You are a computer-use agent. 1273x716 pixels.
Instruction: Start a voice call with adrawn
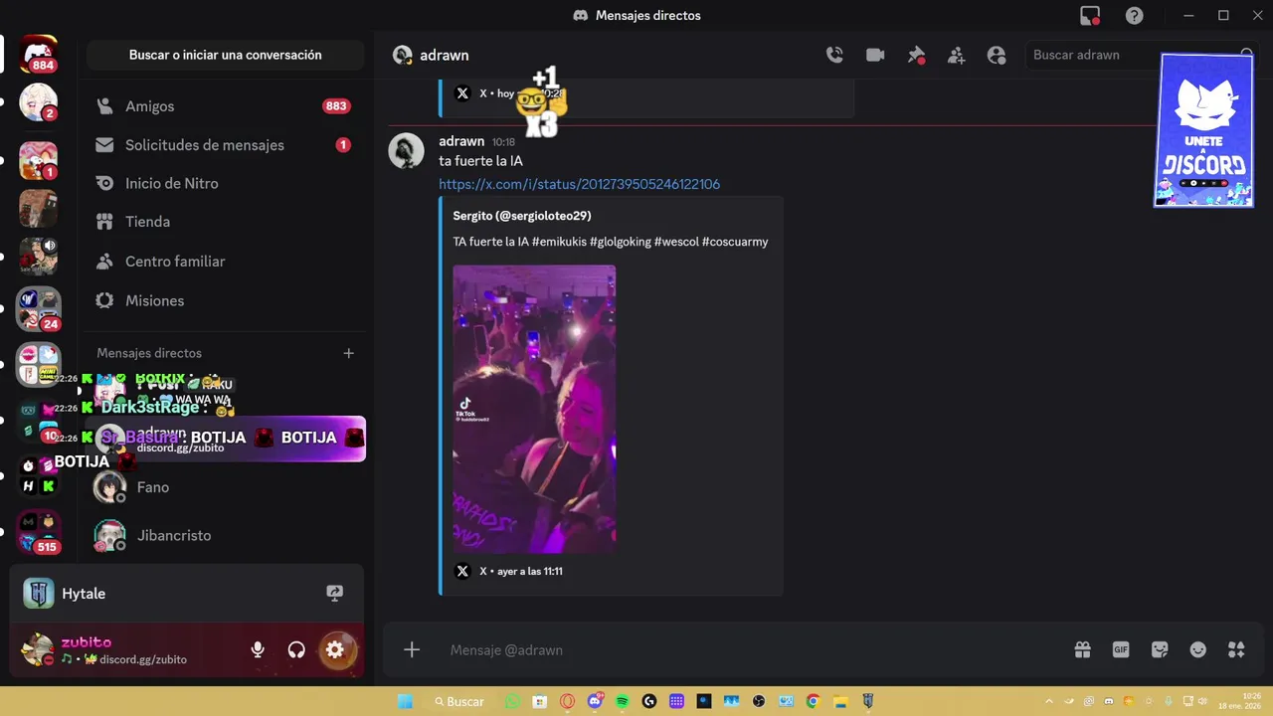coord(834,56)
